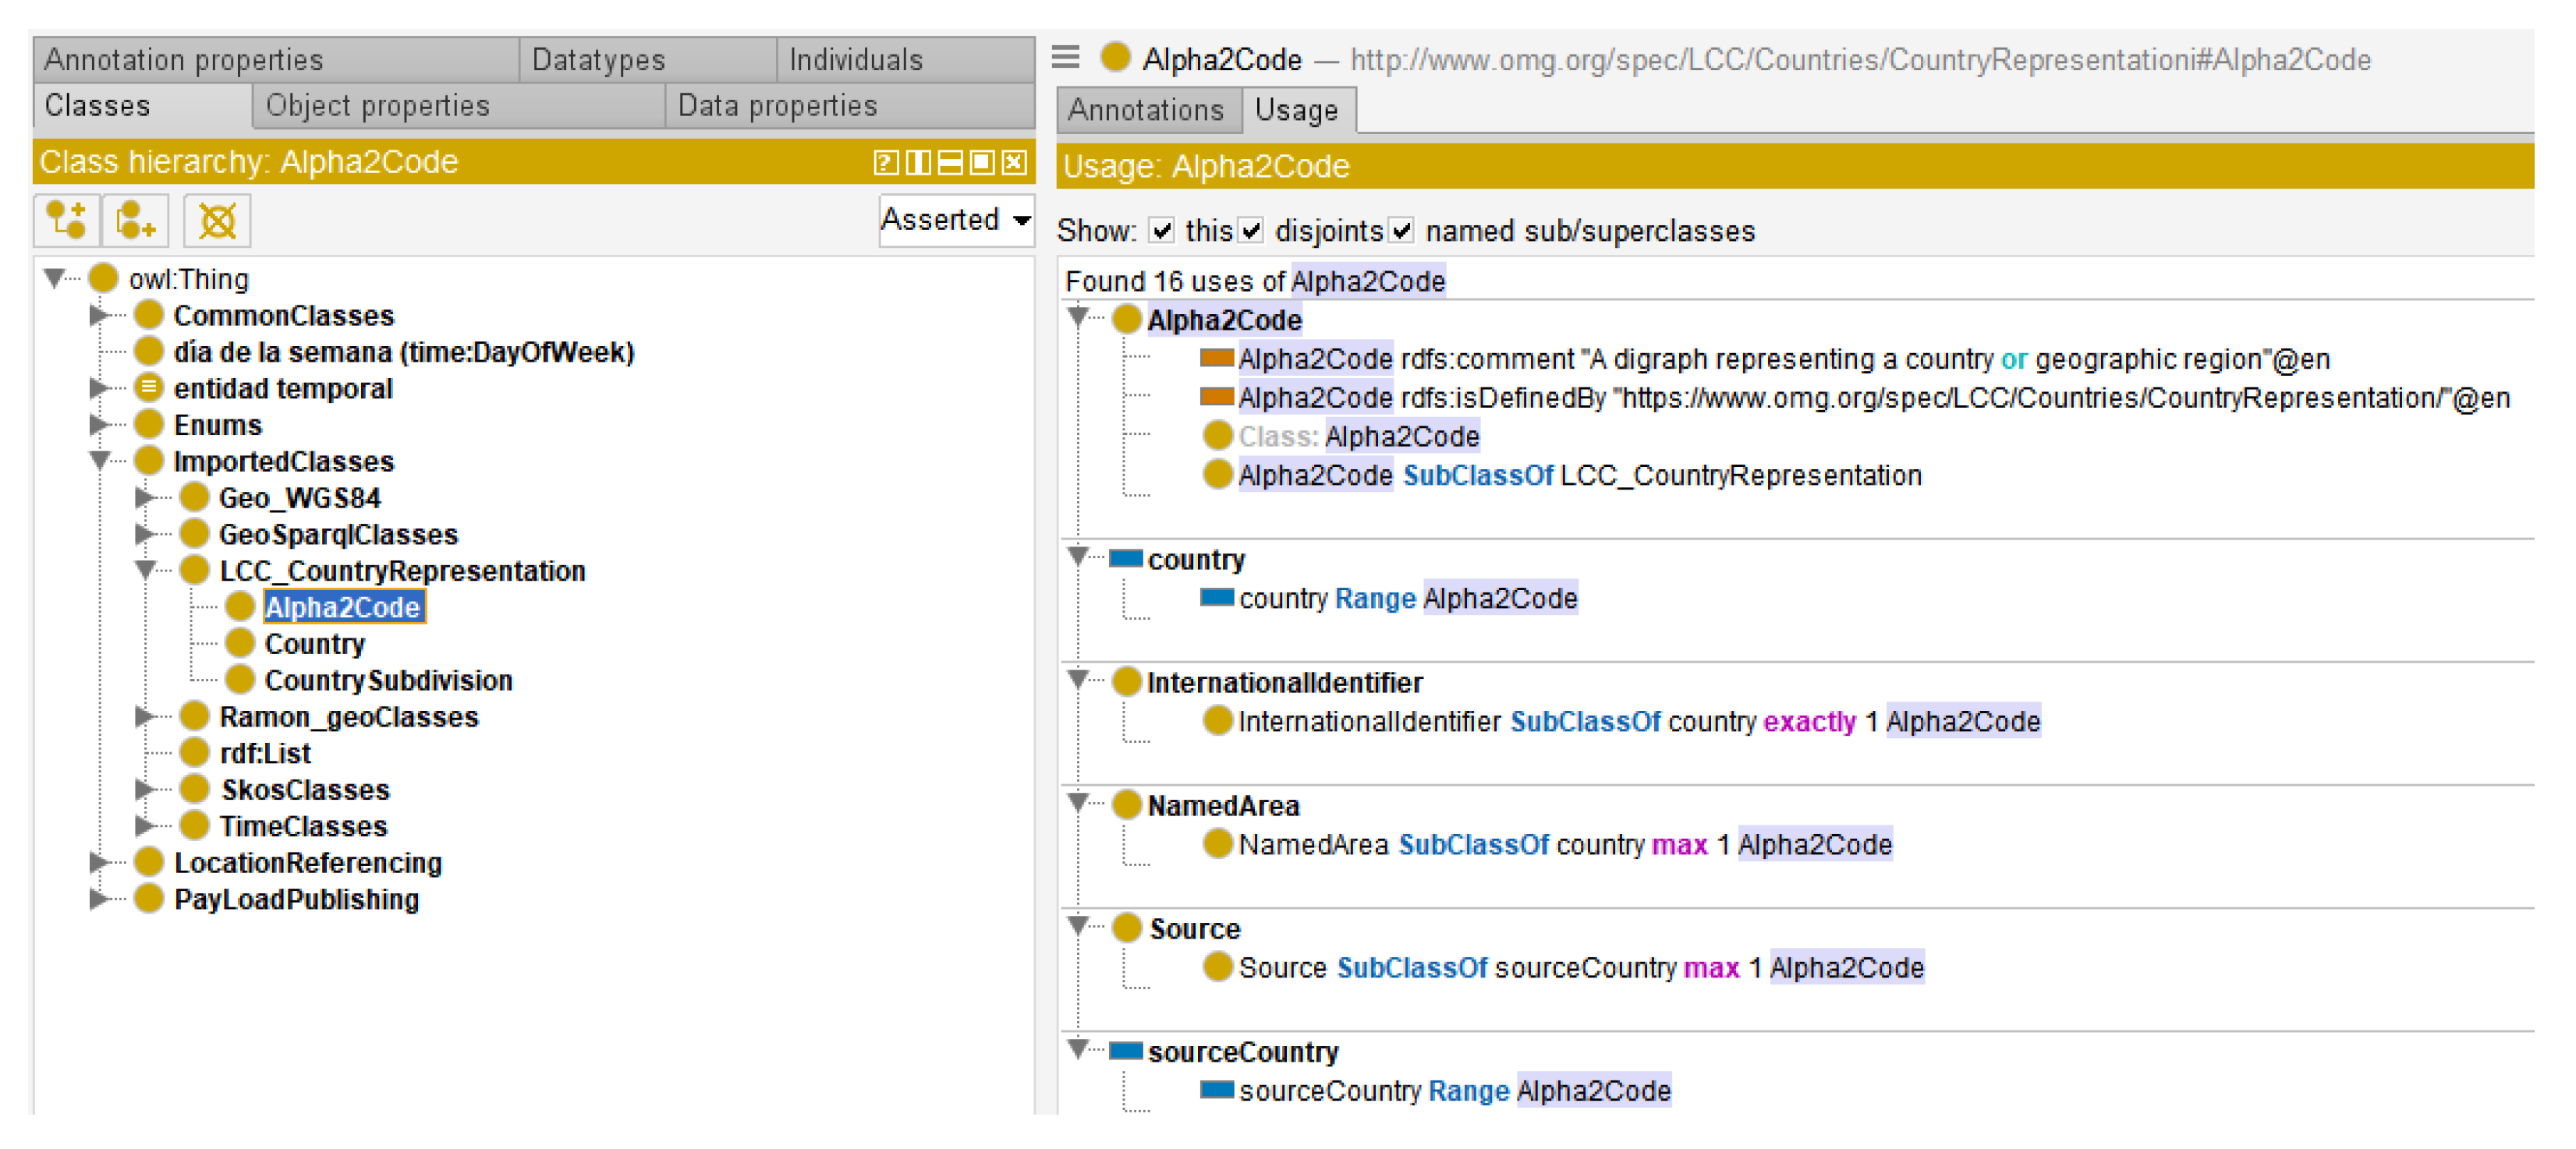Open the hamburger menu beside Alpha2Code title
This screenshot has height=1149, width=2576.
tap(1065, 58)
